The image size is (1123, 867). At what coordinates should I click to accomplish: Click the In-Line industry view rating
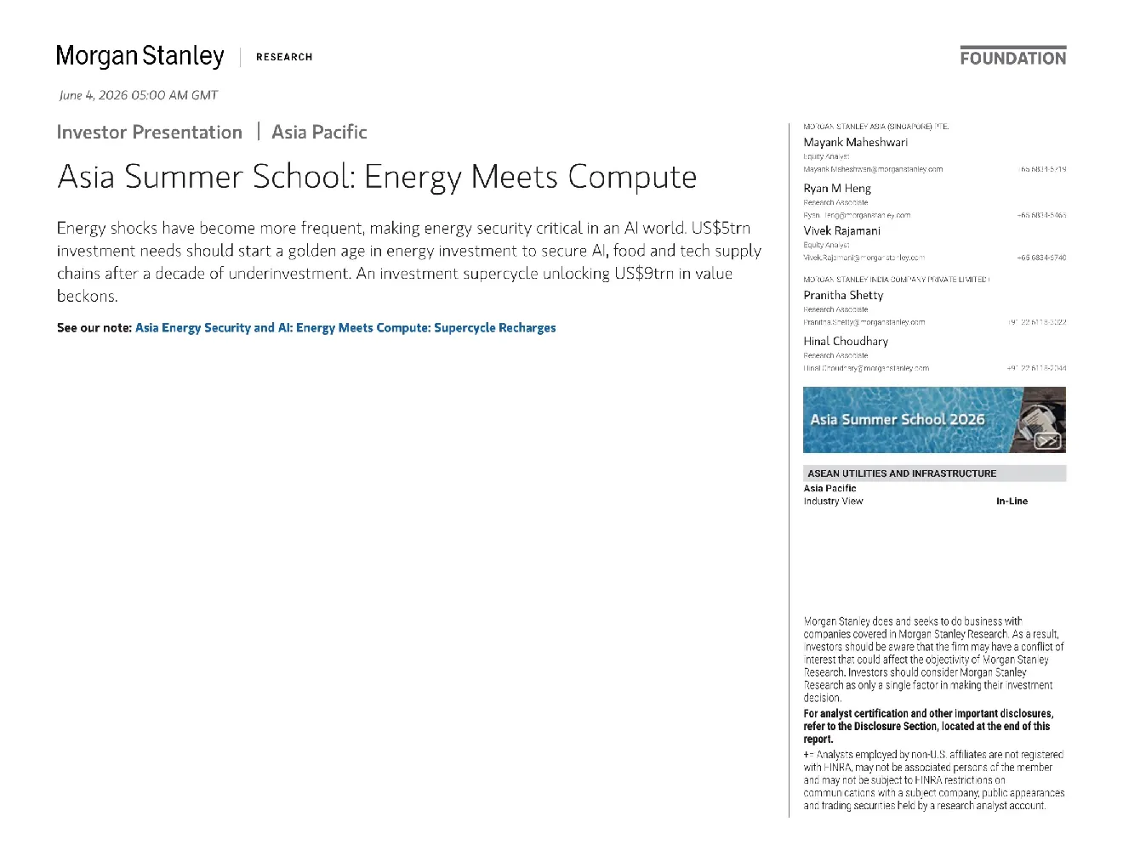[x=1012, y=501]
